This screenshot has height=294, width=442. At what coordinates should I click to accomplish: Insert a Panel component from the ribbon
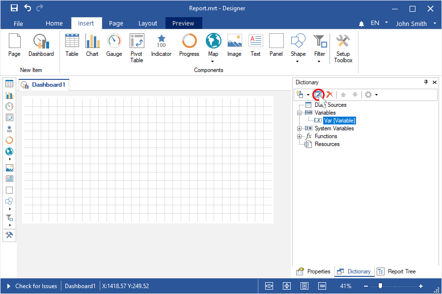[x=276, y=45]
